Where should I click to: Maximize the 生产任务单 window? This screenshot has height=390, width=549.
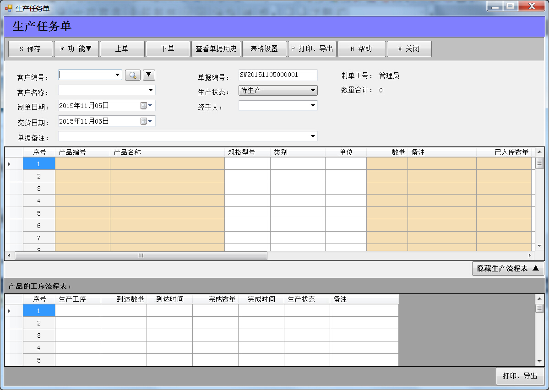(511, 6)
